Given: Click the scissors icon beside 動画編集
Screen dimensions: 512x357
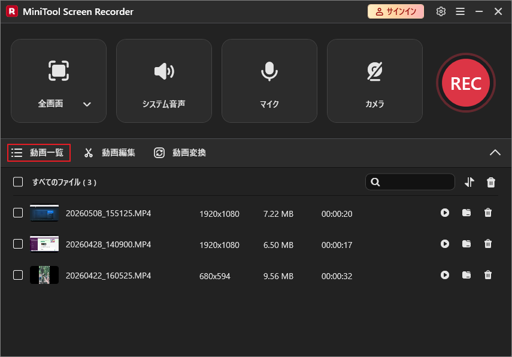Looking at the screenshot, I should click(89, 153).
